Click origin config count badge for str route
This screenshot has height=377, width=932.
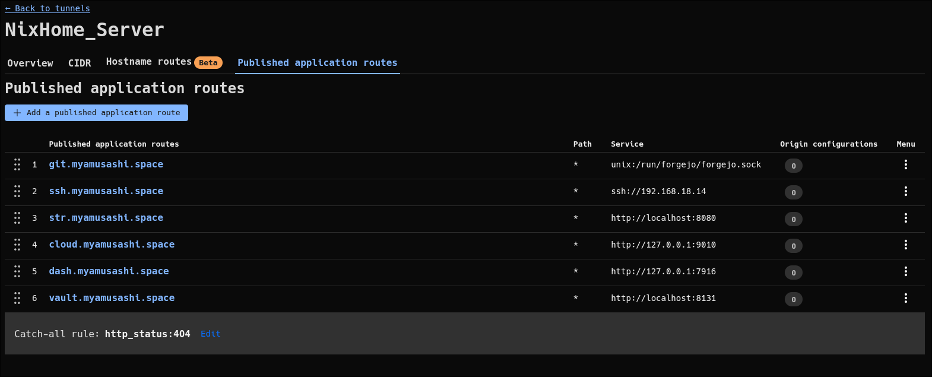793,219
